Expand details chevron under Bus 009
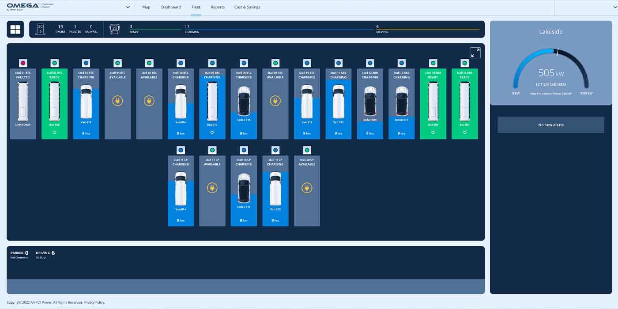This screenshot has width=618, height=309. coord(433,132)
